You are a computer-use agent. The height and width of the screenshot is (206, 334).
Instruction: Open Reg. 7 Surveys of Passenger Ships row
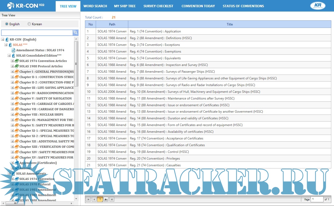point(172,72)
